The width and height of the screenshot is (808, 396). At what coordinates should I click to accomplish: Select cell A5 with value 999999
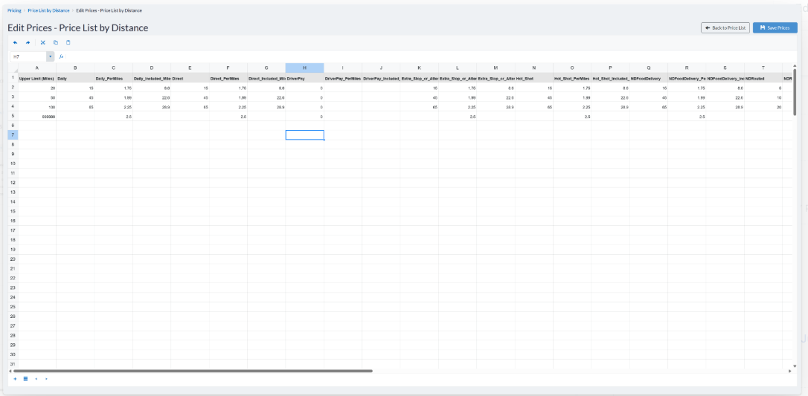click(x=37, y=116)
